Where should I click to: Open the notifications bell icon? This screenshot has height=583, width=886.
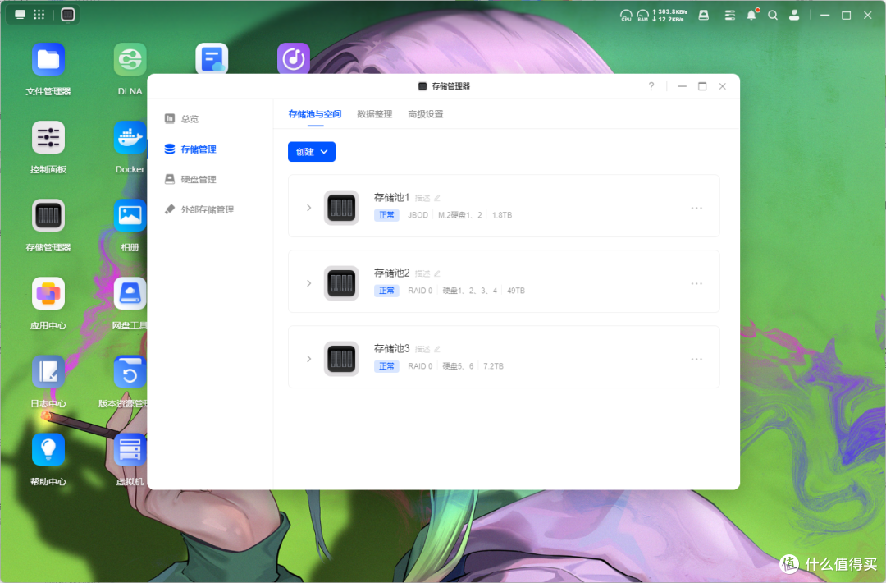click(x=751, y=15)
